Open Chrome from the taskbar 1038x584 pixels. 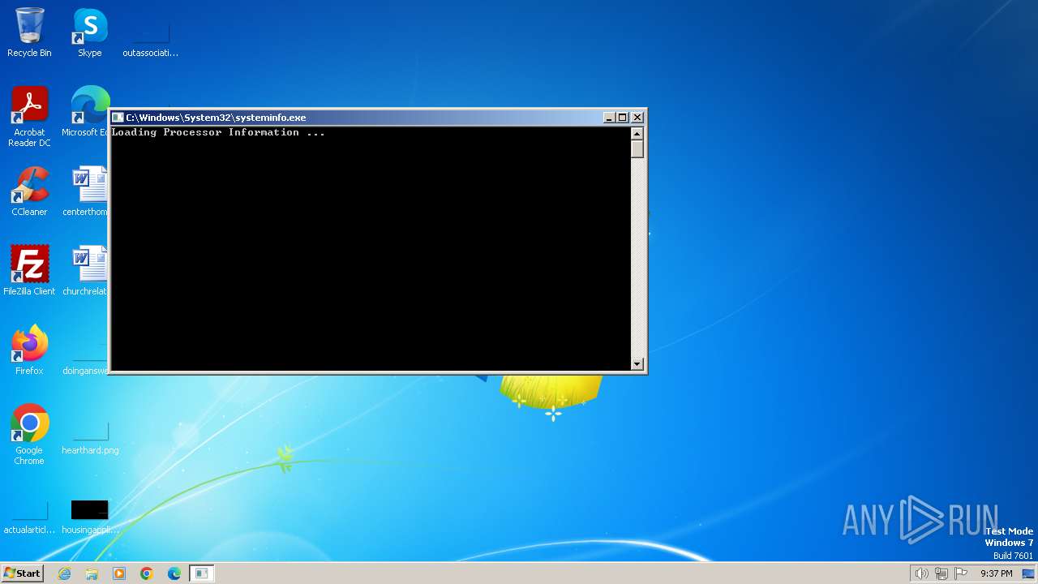point(147,573)
